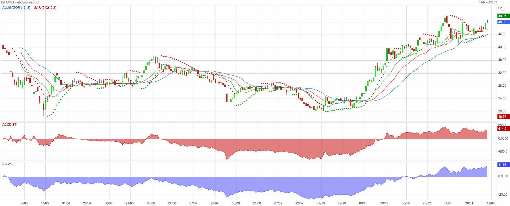Image resolution: width=510 pixels, height=206 pixels.
Task: Click the 12/02 date axis label
Action: pos(491,203)
